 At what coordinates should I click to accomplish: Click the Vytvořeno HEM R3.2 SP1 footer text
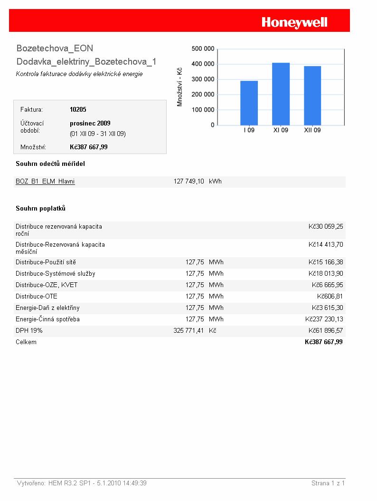tap(82, 483)
